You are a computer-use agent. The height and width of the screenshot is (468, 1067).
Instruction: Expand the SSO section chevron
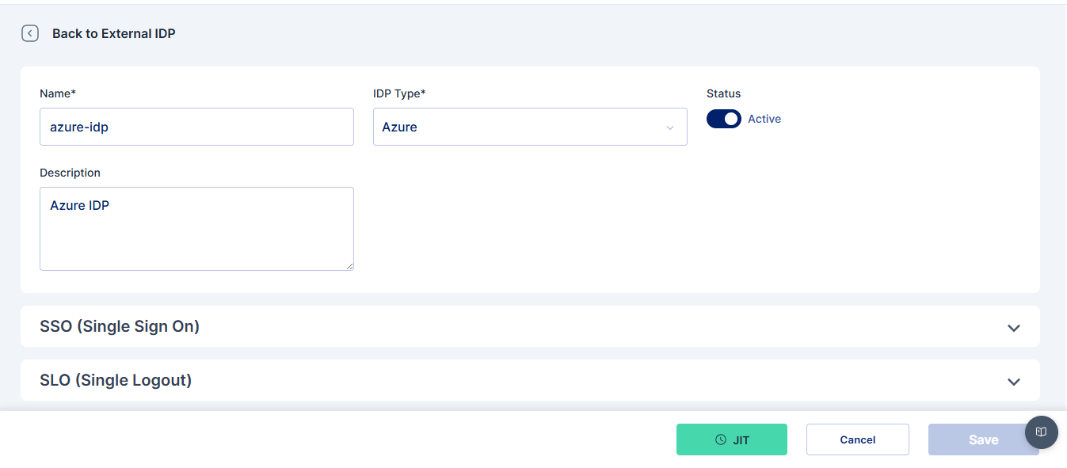1014,328
